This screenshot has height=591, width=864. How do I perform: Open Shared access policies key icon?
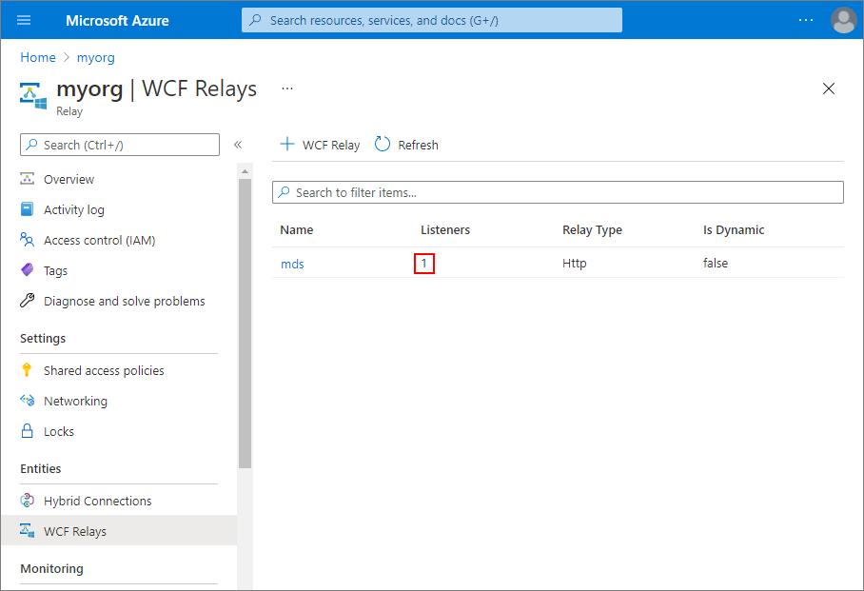28,370
